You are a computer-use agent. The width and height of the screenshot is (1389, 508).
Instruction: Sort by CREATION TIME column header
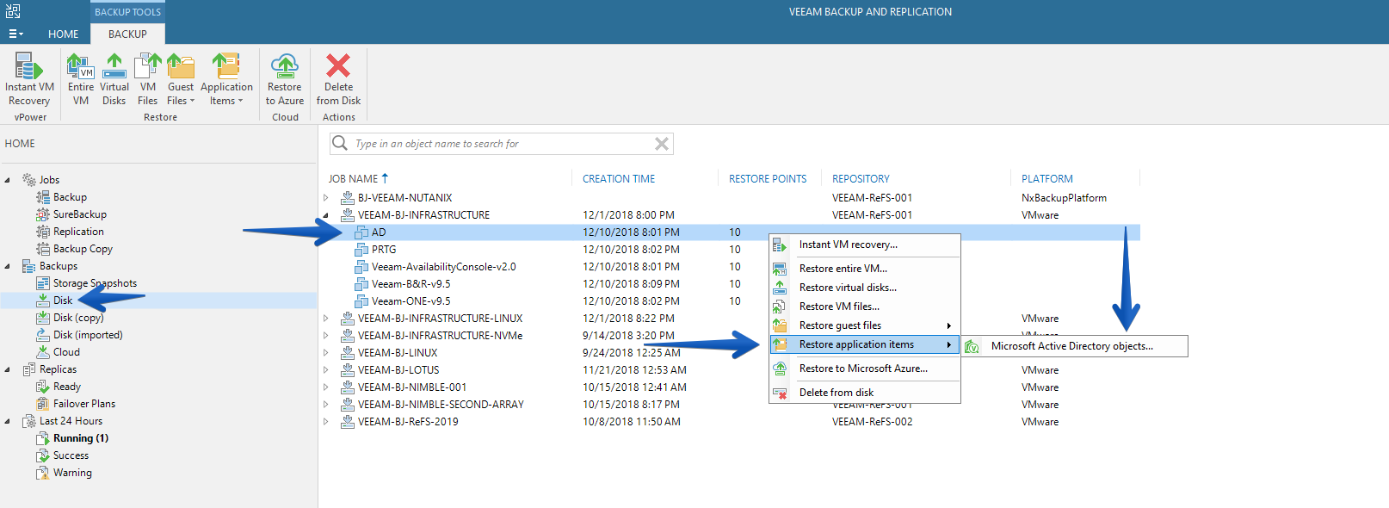619,178
